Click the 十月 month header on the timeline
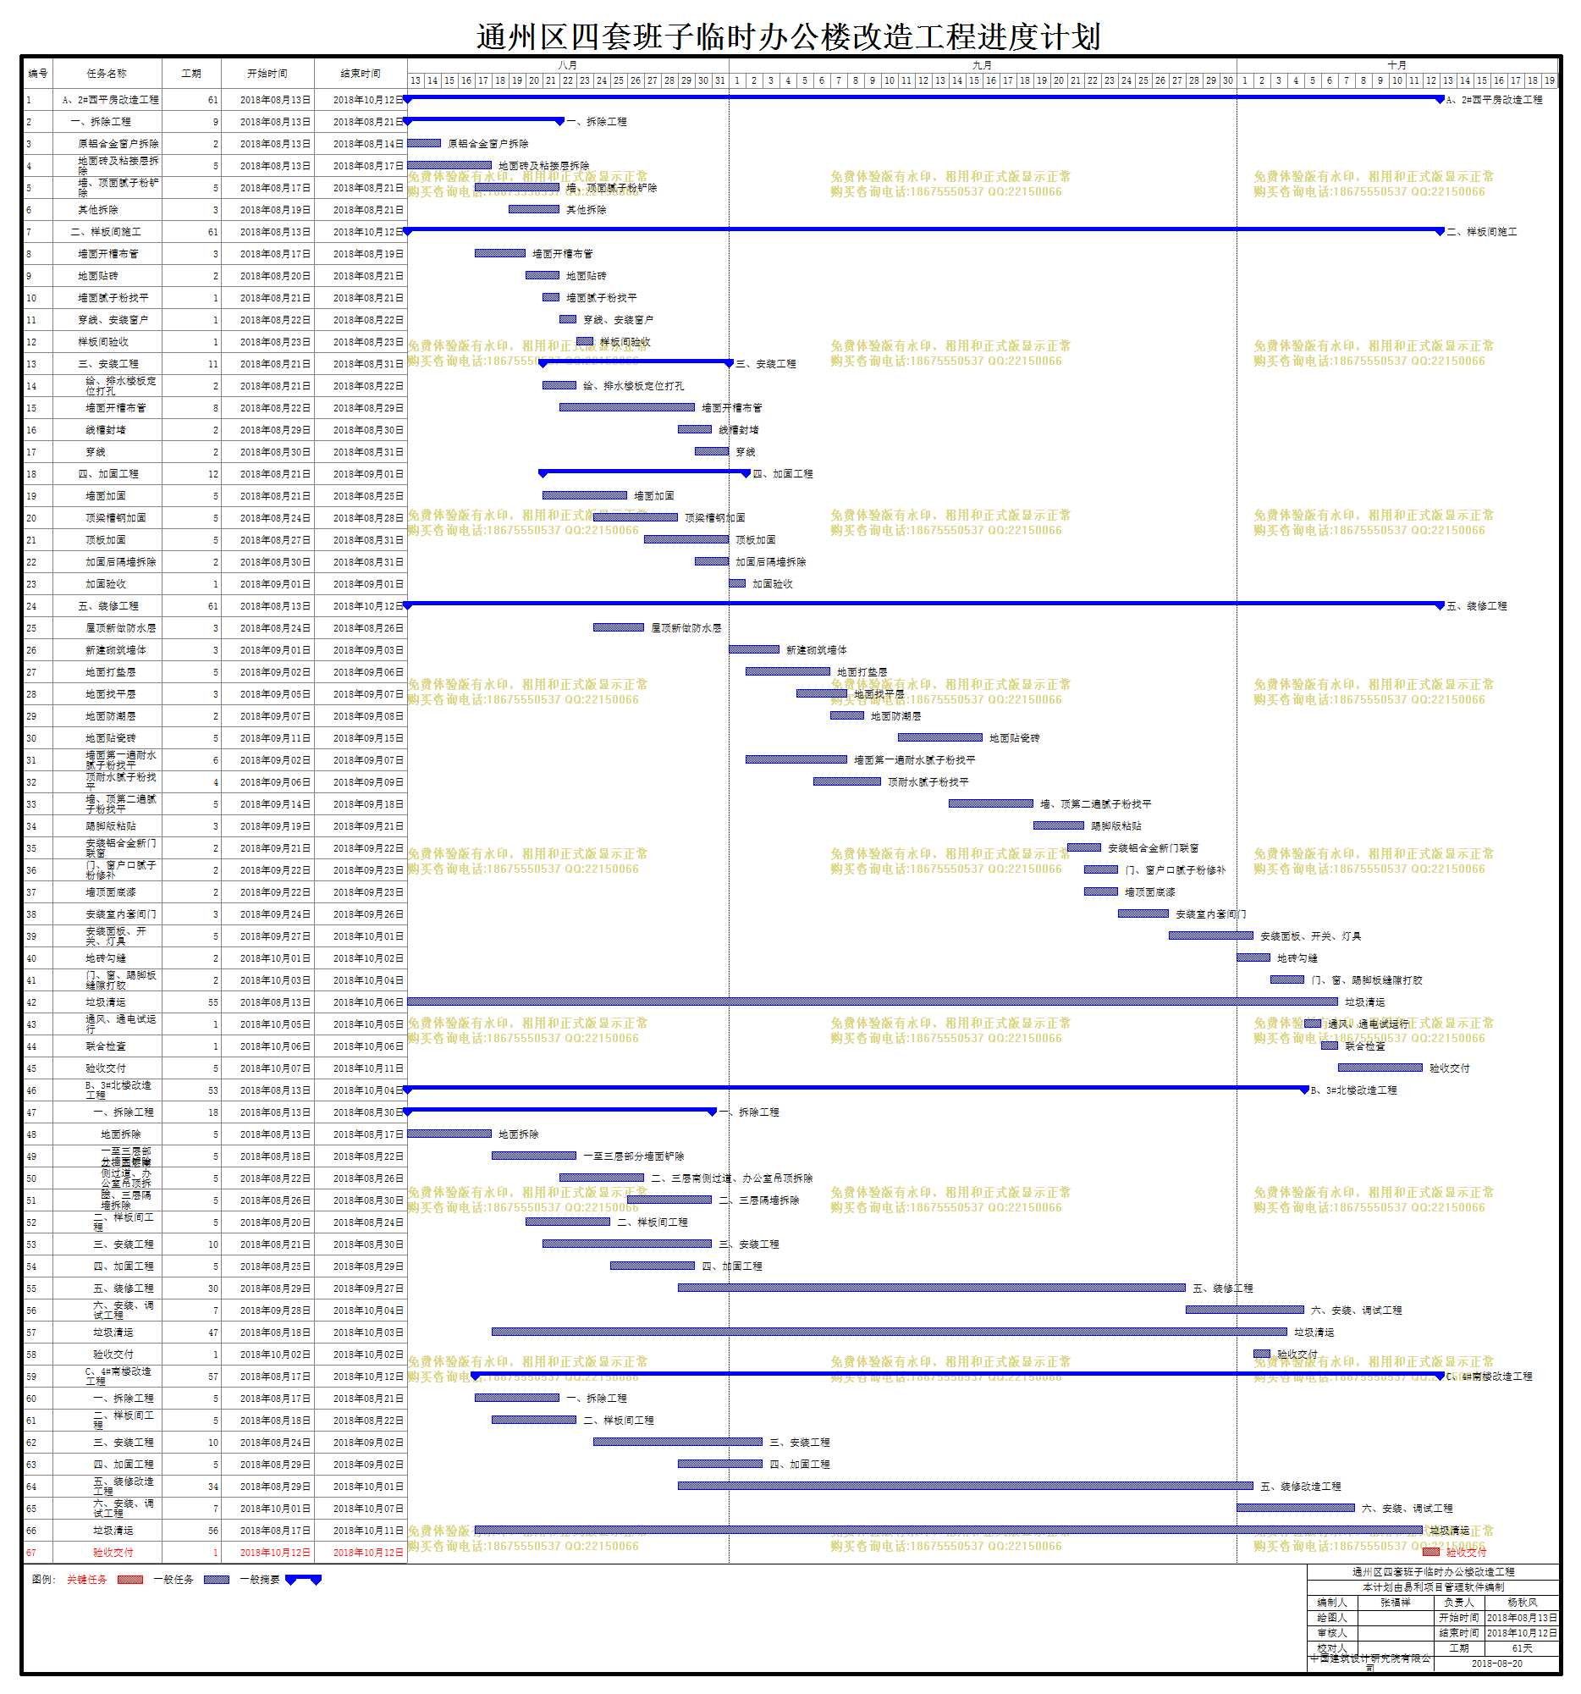 [1397, 64]
